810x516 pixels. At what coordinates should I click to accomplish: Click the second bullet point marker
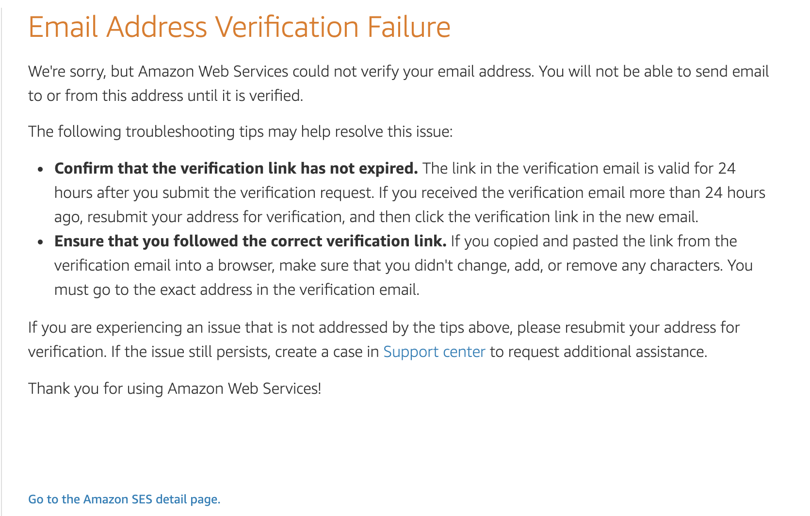[41, 242]
